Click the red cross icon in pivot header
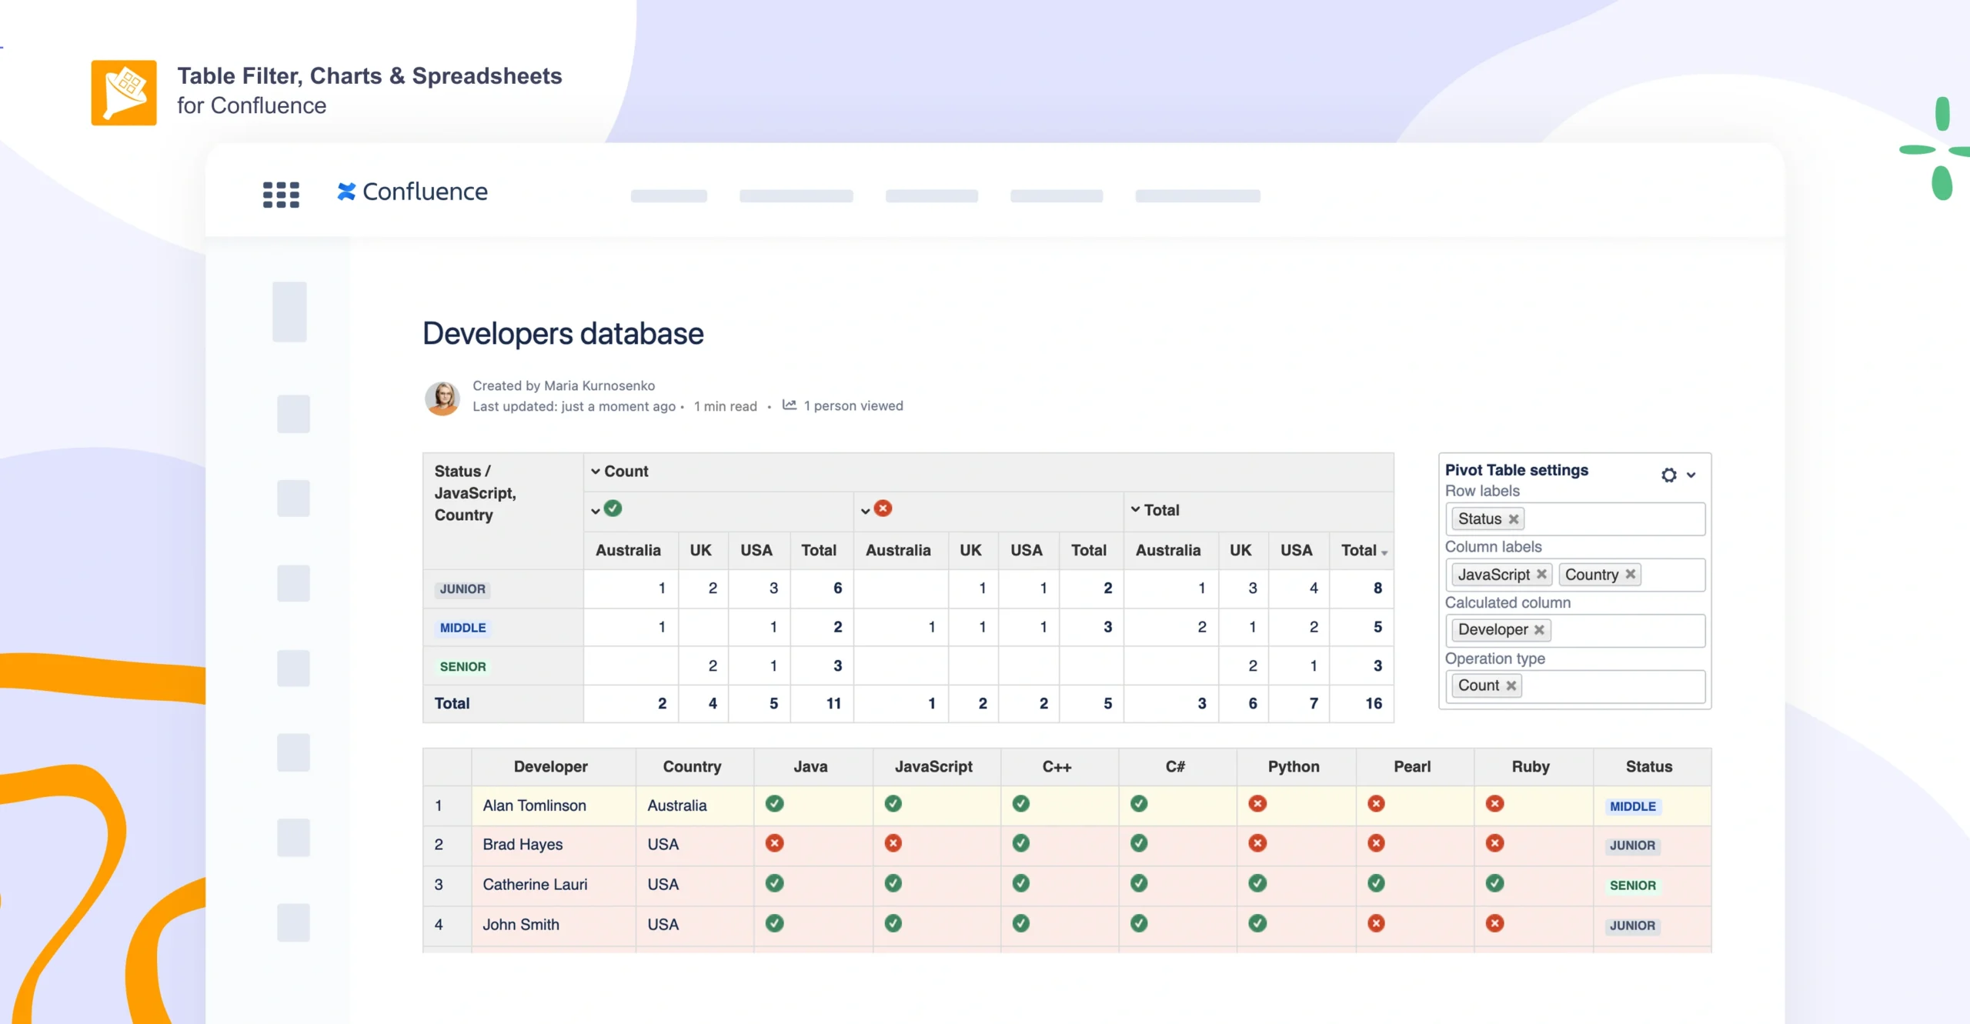Image resolution: width=1970 pixels, height=1024 pixels. point(884,508)
